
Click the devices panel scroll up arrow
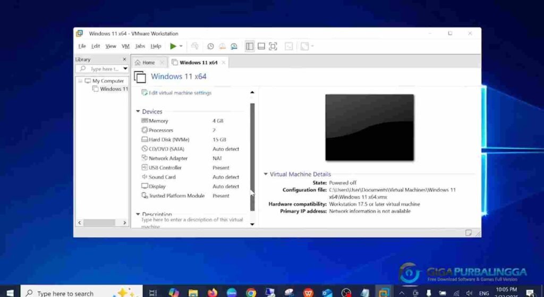point(252,92)
